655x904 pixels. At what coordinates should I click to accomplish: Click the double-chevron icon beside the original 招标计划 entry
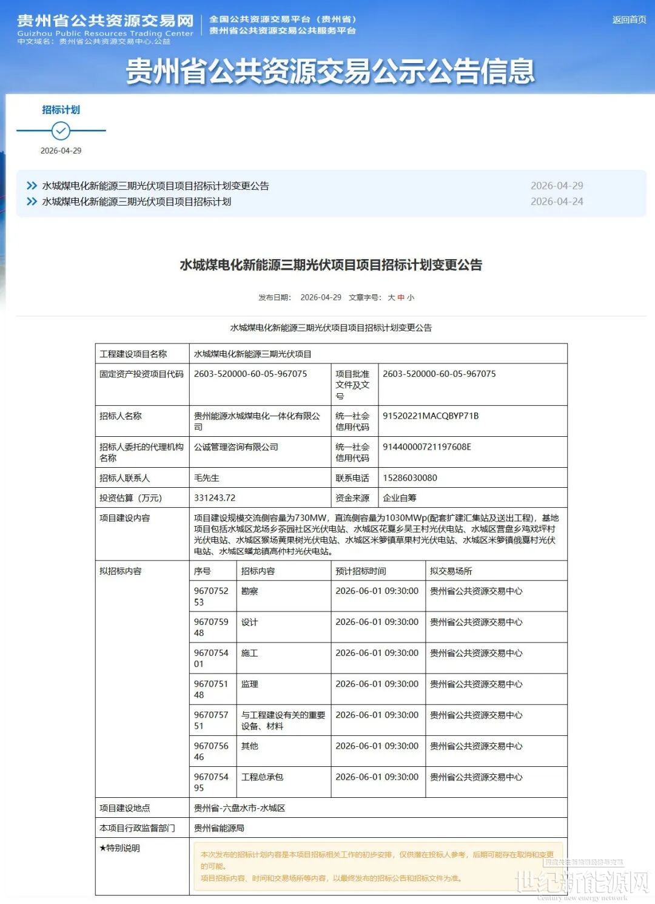pos(32,201)
